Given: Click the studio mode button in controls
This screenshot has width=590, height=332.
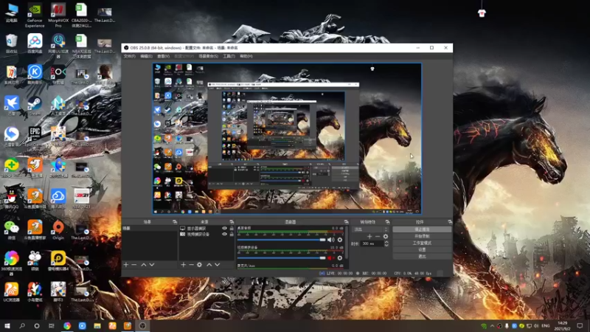Looking at the screenshot, I should click(422, 243).
